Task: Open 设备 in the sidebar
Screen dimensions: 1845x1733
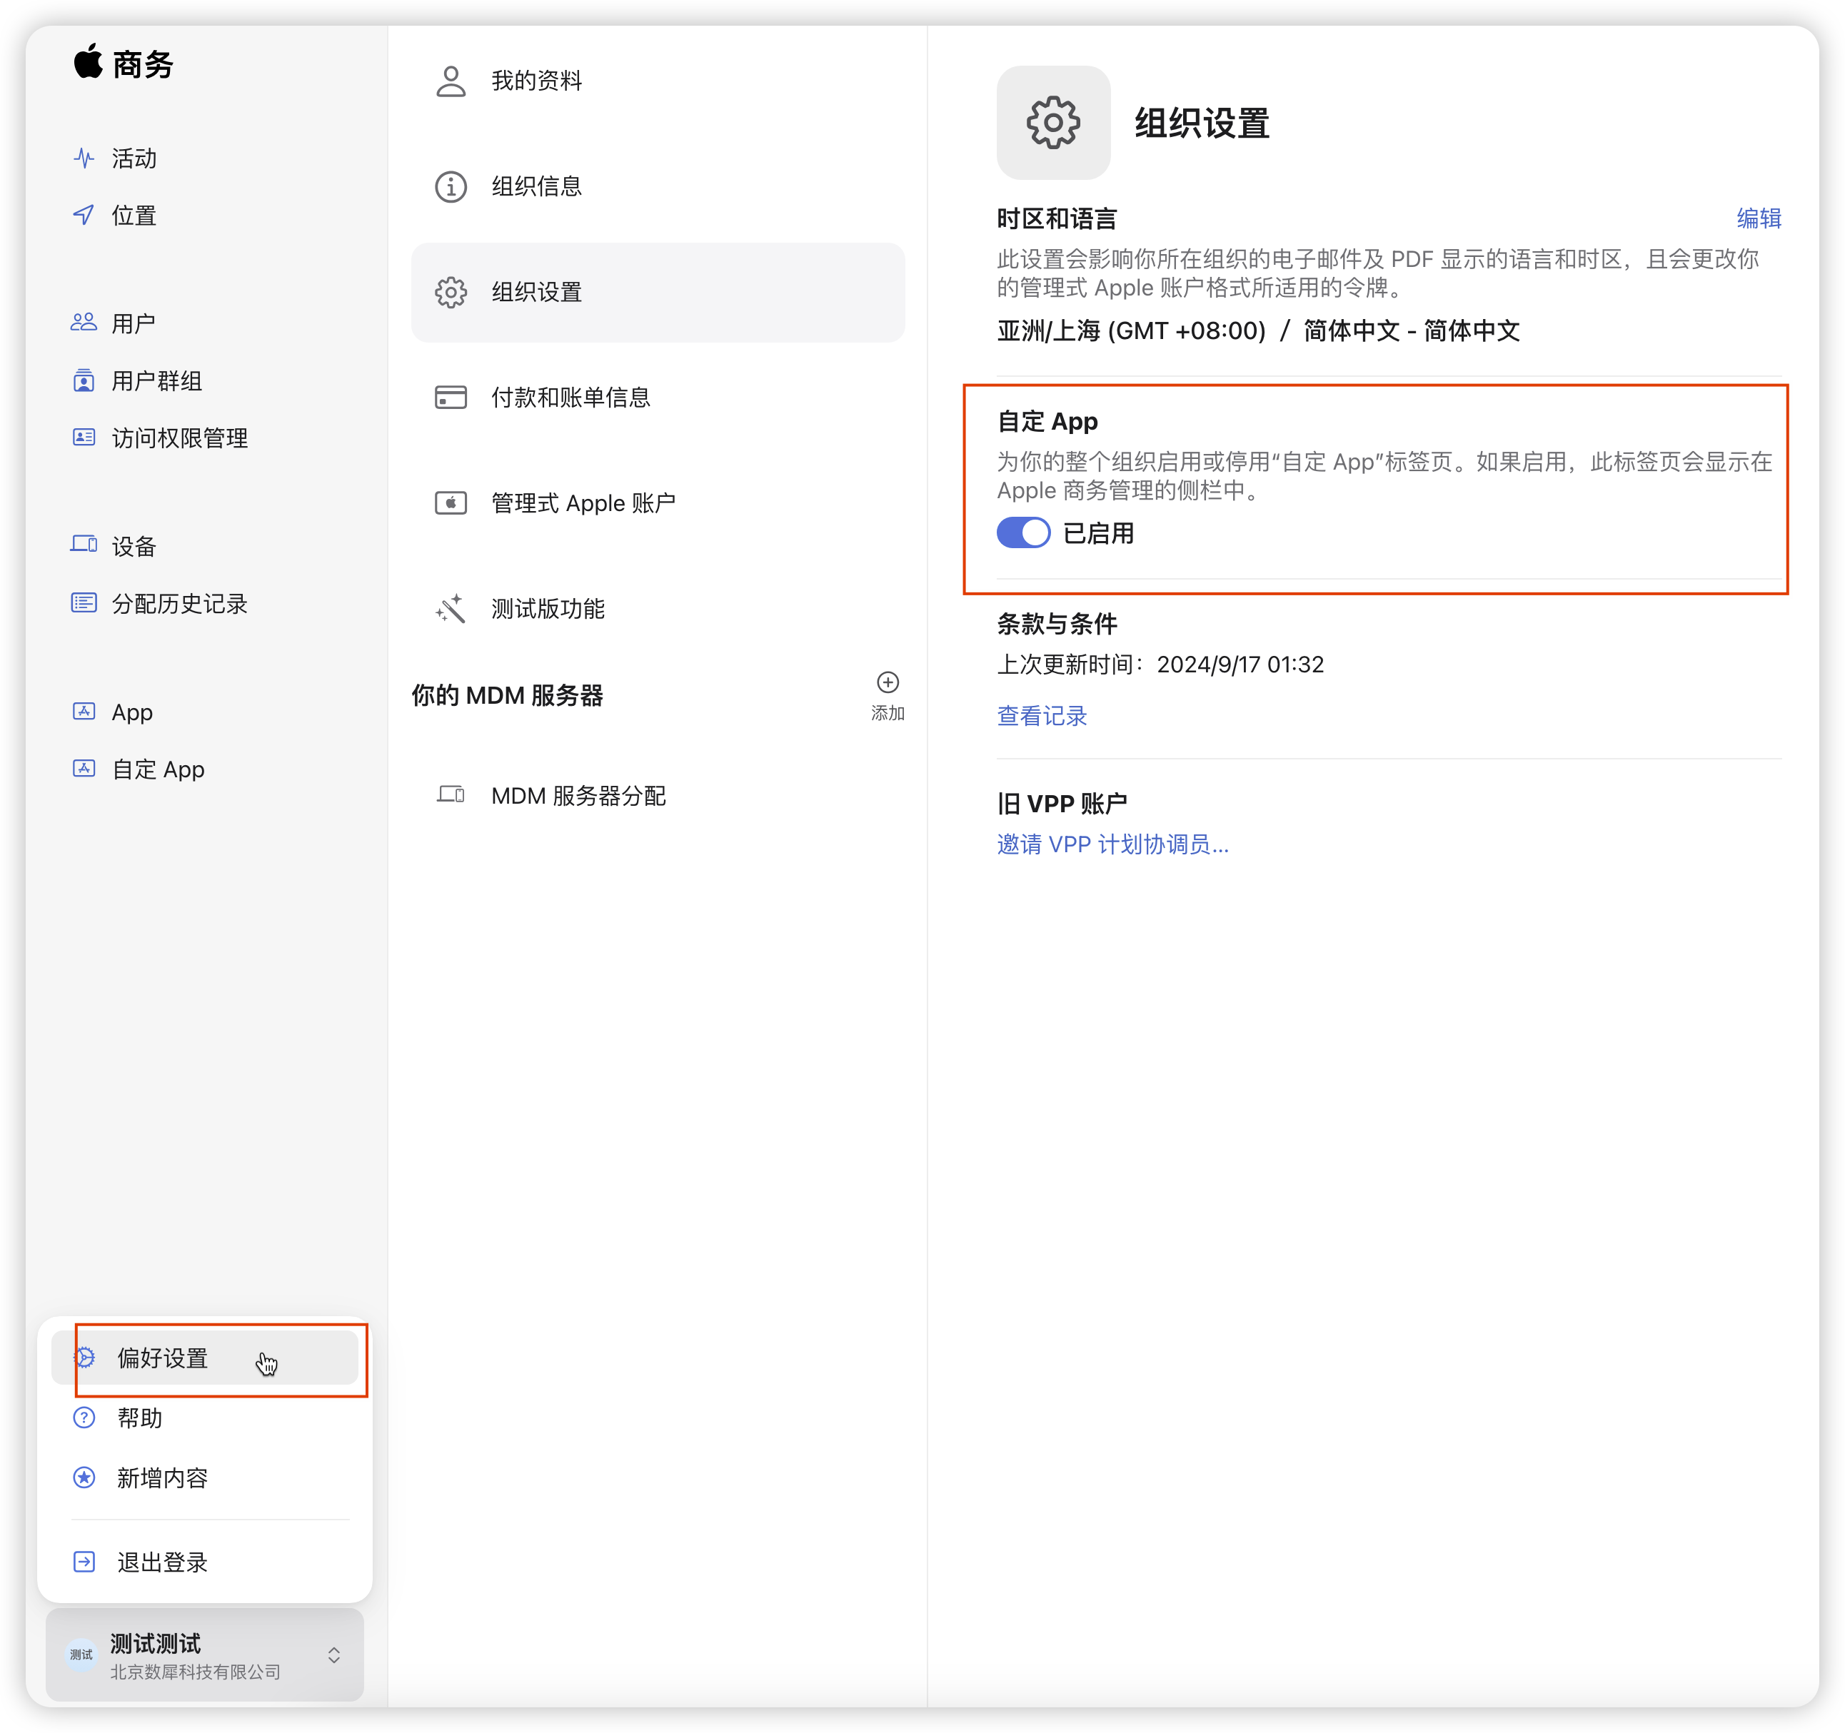Action: (x=134, y=545)
